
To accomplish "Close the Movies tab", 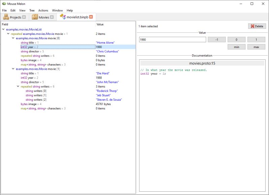I will [52, 17].
